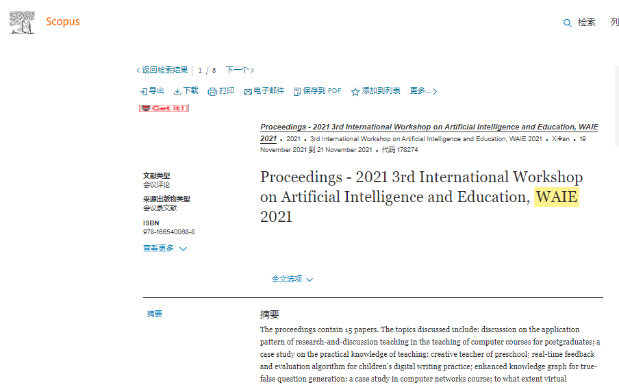This screenshot has height=387, width=619.
Task: Open the italic Proceedings source title link
Action: click(x=429, y=127)
